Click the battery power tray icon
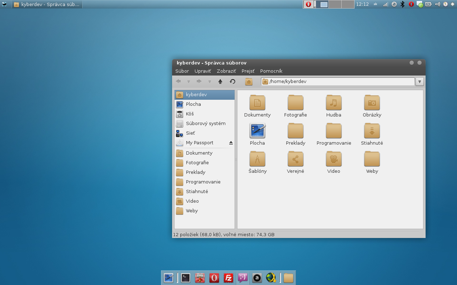 (x=428, y=4)
